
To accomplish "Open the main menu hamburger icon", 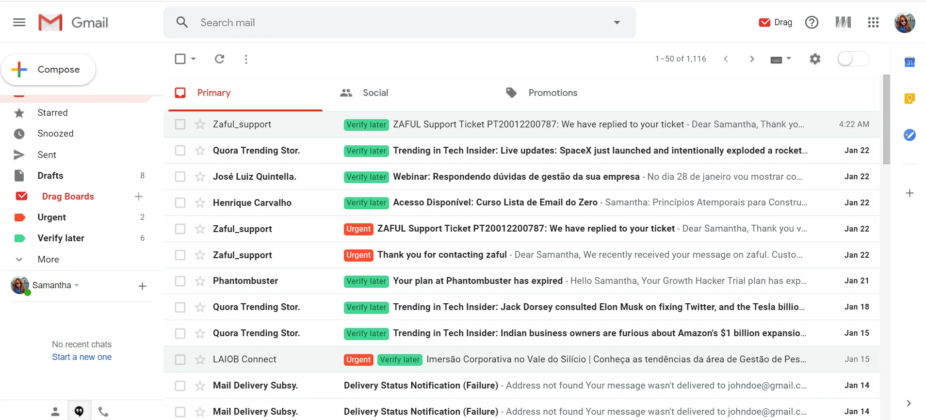I will point(19,22).
